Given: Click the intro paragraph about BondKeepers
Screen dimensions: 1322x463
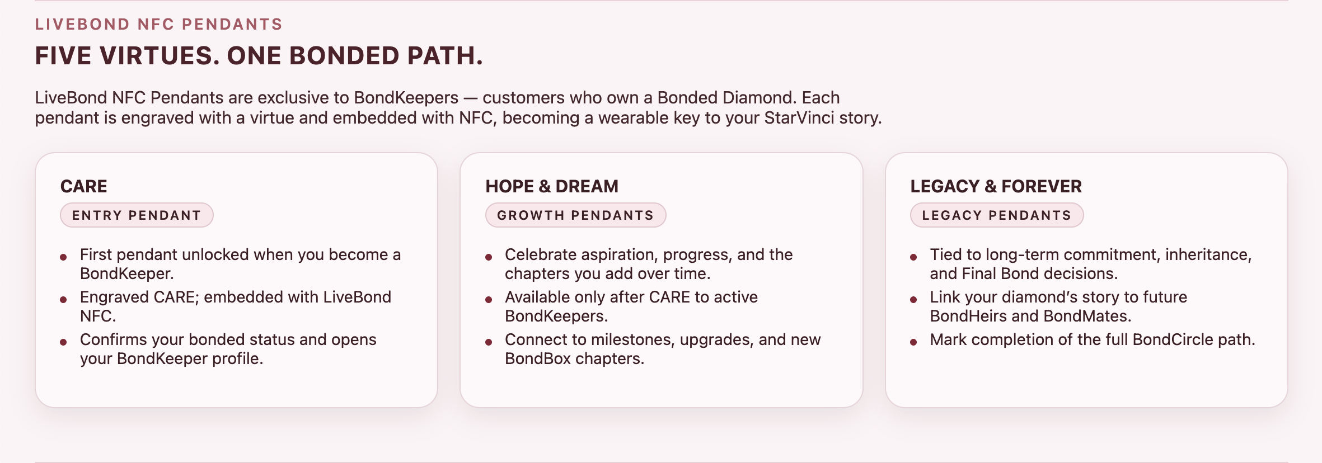Looking at the screenshot, I should (x=458, y=107).
